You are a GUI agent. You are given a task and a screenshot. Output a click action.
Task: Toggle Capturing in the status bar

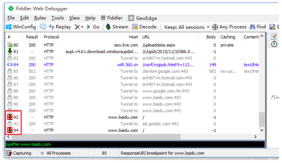tap(18, 153)
